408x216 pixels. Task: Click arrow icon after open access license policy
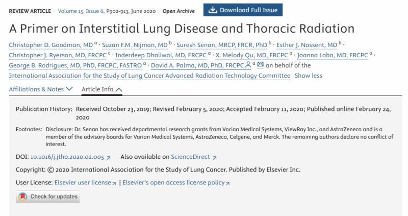pyautogui.click(x=227, y=183)
